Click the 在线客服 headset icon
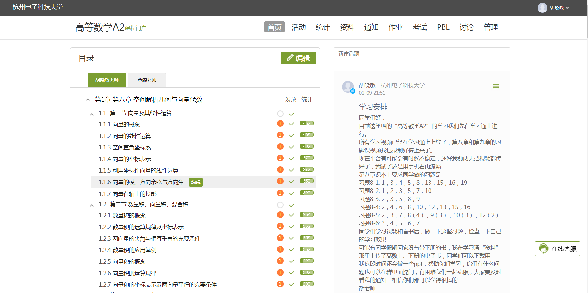 [x=544, y=249]
